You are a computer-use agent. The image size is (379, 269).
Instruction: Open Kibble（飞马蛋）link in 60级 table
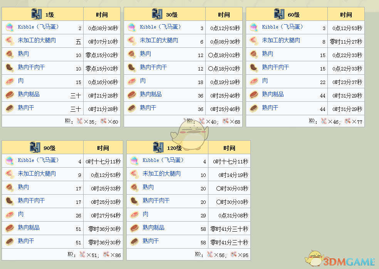click(282, 27)
